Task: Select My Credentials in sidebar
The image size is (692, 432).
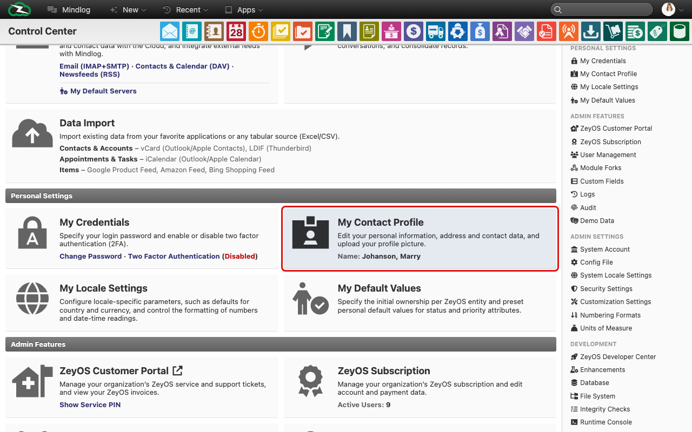Action: pos(598,61)
